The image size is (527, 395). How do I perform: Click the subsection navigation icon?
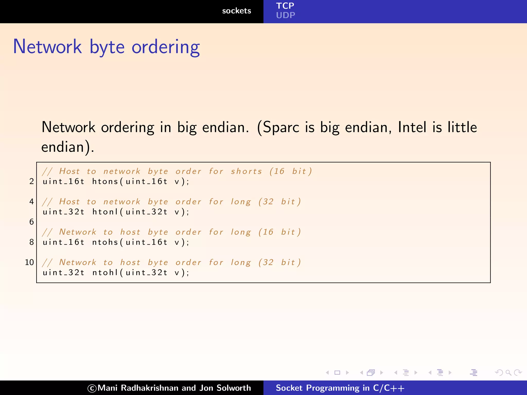(406, 373)
